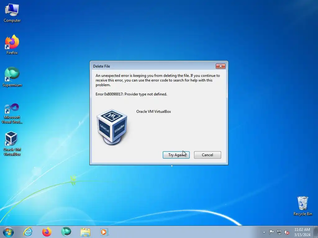Click the Oracle VM VirtualBox file name text
318x238 pixels.
tap(153, 112)
